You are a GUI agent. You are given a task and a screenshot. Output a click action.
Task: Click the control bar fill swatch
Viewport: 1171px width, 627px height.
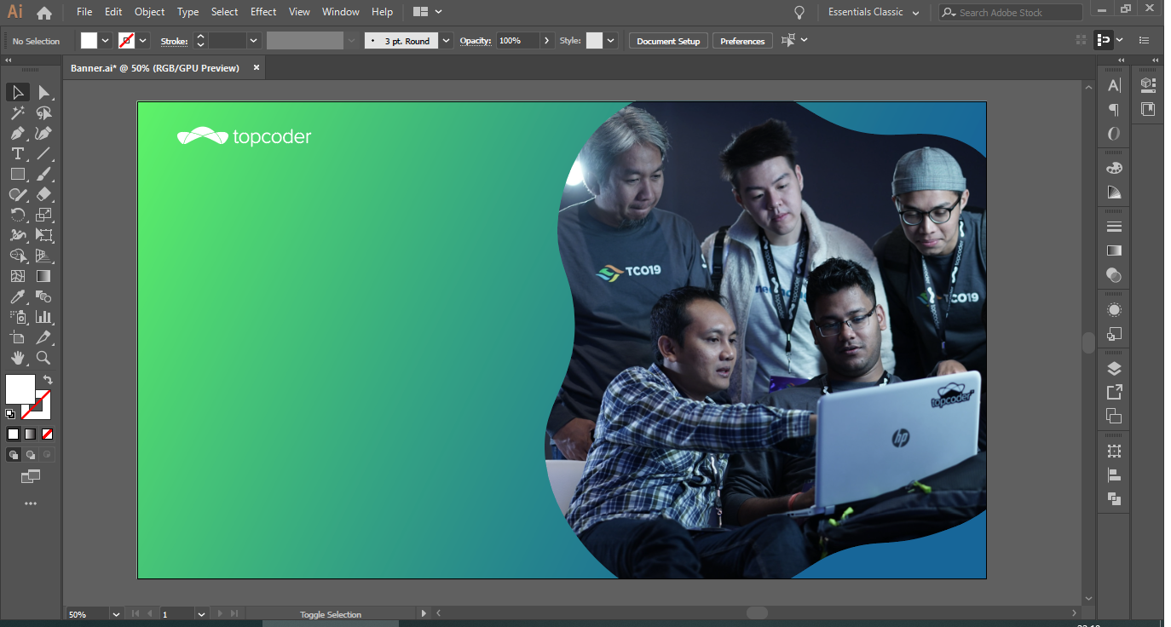pos(89,41)
